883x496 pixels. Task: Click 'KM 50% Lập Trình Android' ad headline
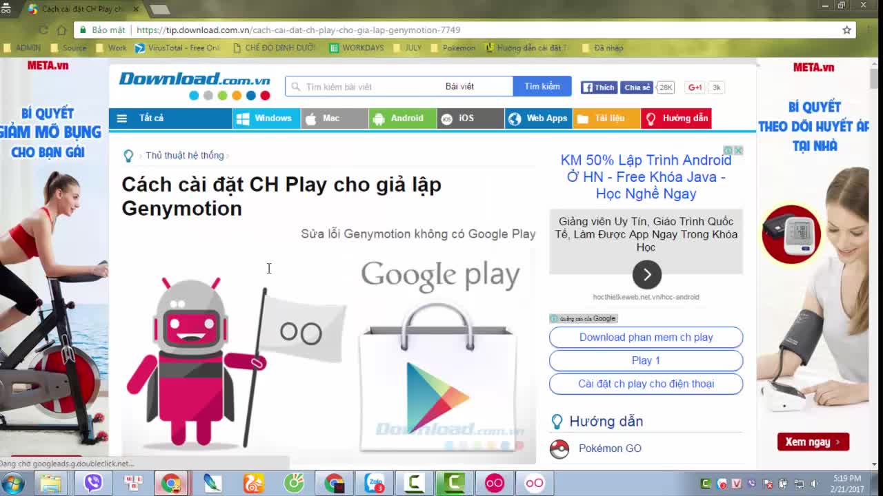coord(646,177)
